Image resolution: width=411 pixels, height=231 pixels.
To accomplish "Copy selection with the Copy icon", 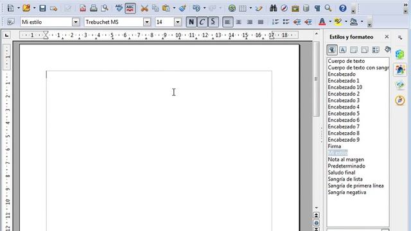I will click(x=155, y=8).
